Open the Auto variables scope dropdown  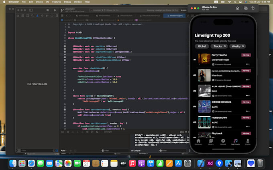[x=64, y=150]
